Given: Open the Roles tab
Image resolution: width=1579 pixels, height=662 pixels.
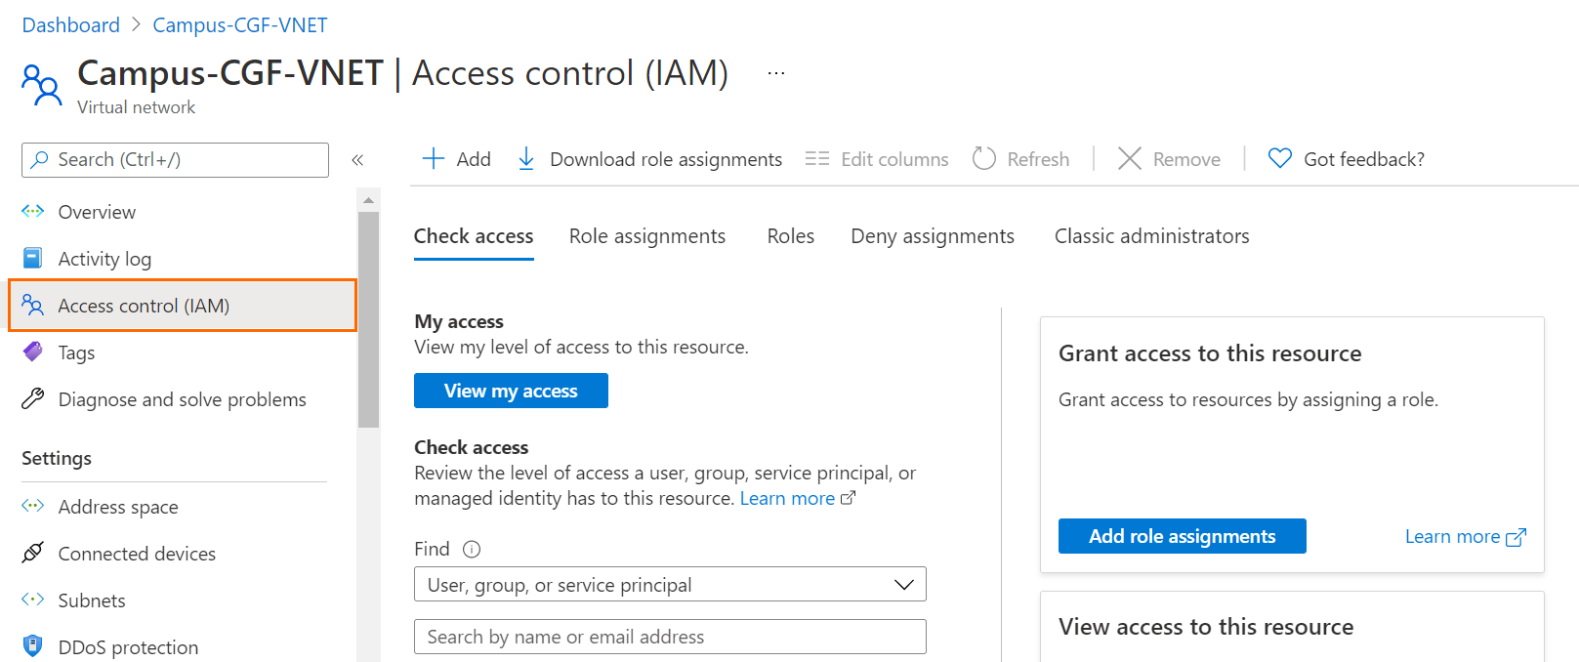Looking at the screenshot, I should click(791, 236).
